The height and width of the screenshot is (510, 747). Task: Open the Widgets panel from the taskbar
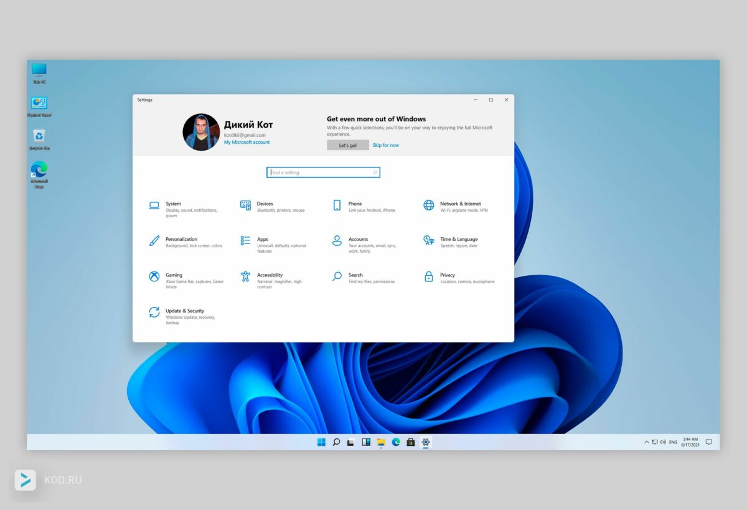coord(366,442)
